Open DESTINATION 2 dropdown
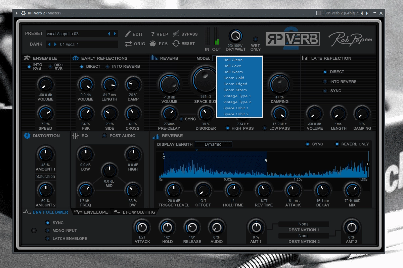 coord(304,236)
